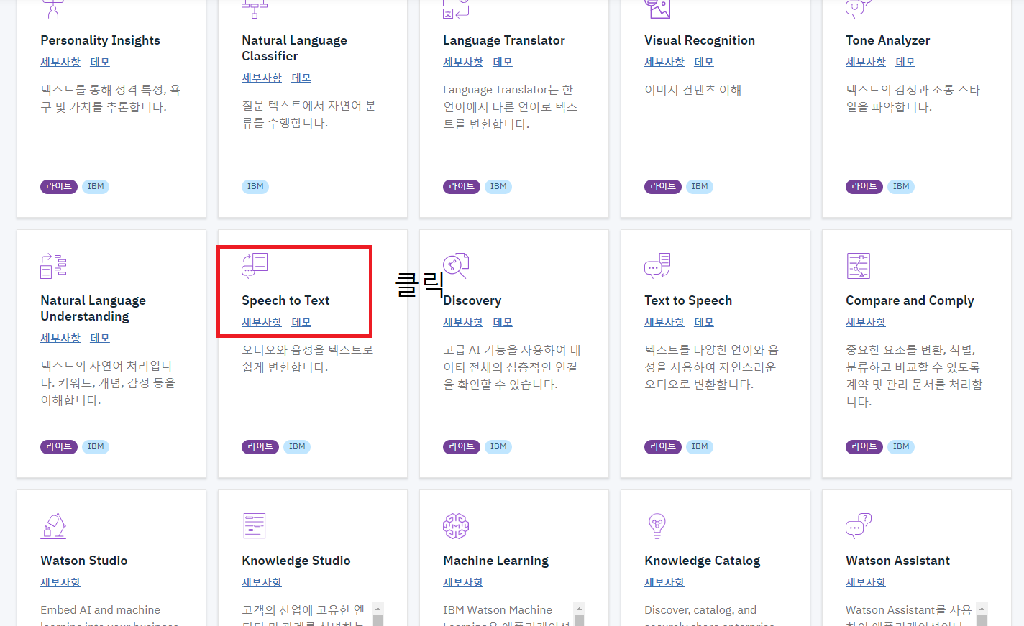The height and width of the screenshot is (626, 1024).
Task: Click 라이트 tag on Speech to Text card
Action: click(x=260, y=447)
